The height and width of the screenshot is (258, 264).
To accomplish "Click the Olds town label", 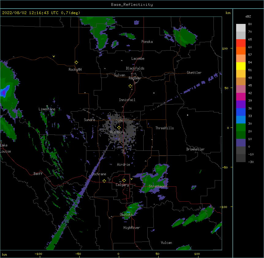I will pyautogui.click(x=119, y=121).
